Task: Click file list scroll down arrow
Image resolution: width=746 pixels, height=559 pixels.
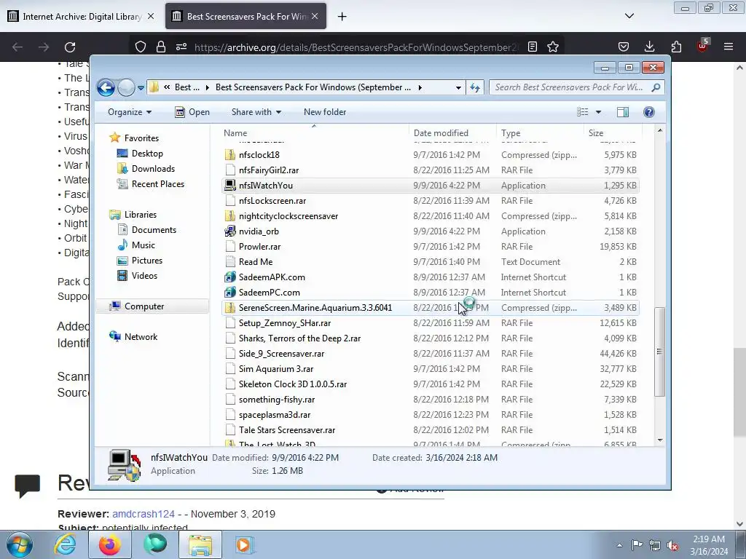Action: [660, 440]
